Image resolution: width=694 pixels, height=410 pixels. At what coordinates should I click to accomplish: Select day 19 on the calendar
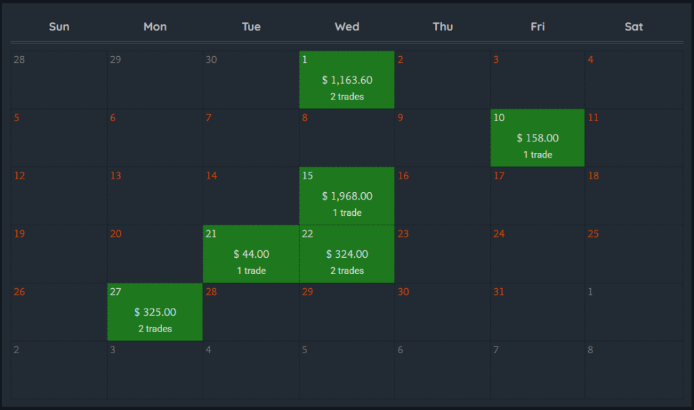pos(59,254)
